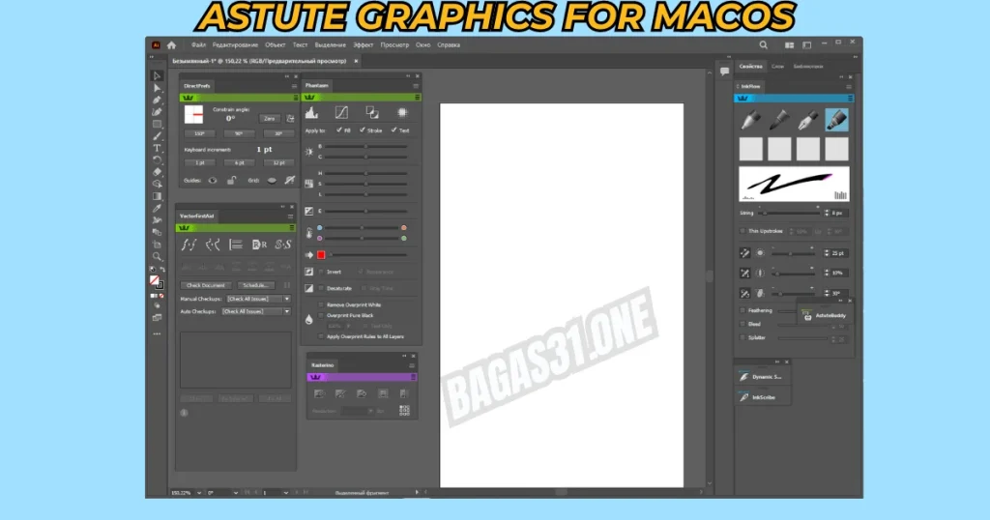Open the Просмотр menu
This screenshot has height=520, width=990.
pos(394,44)
